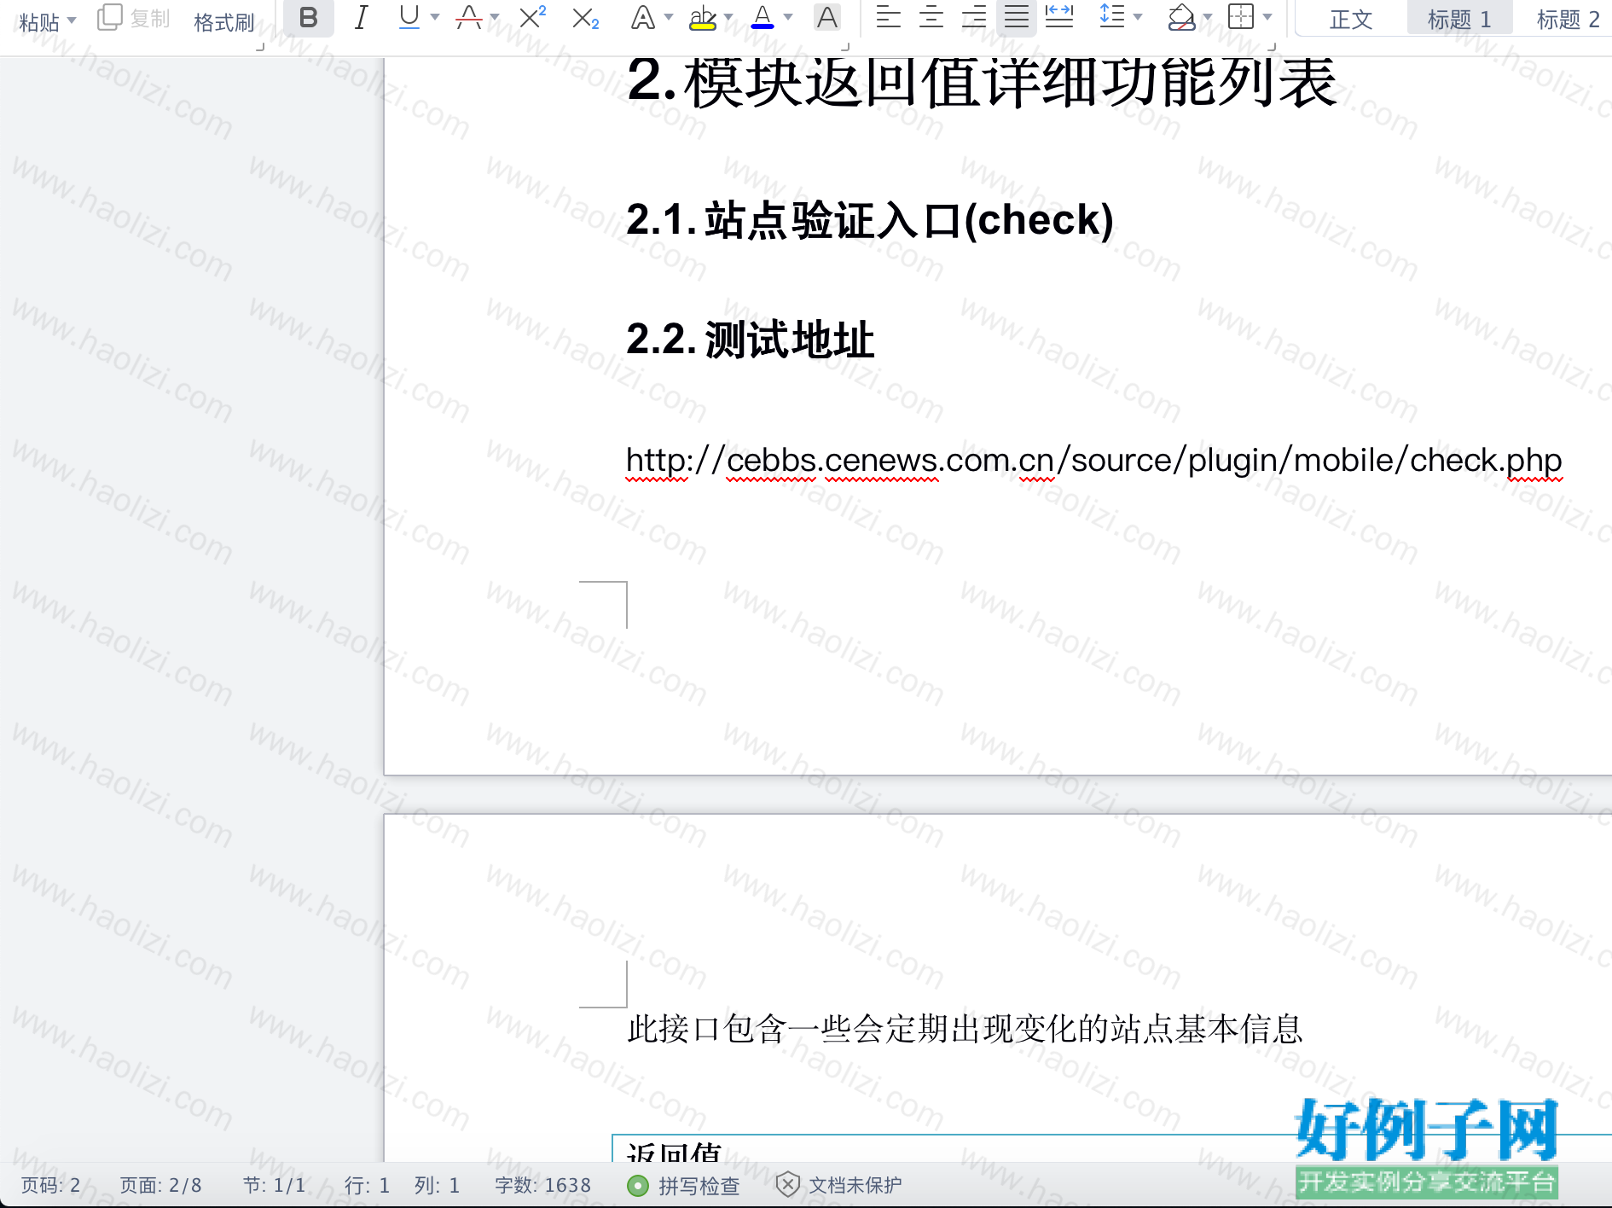1612x1208 pixels.
Task: Apply strikethrough formatting icon
Action: (x=468, y=17)
